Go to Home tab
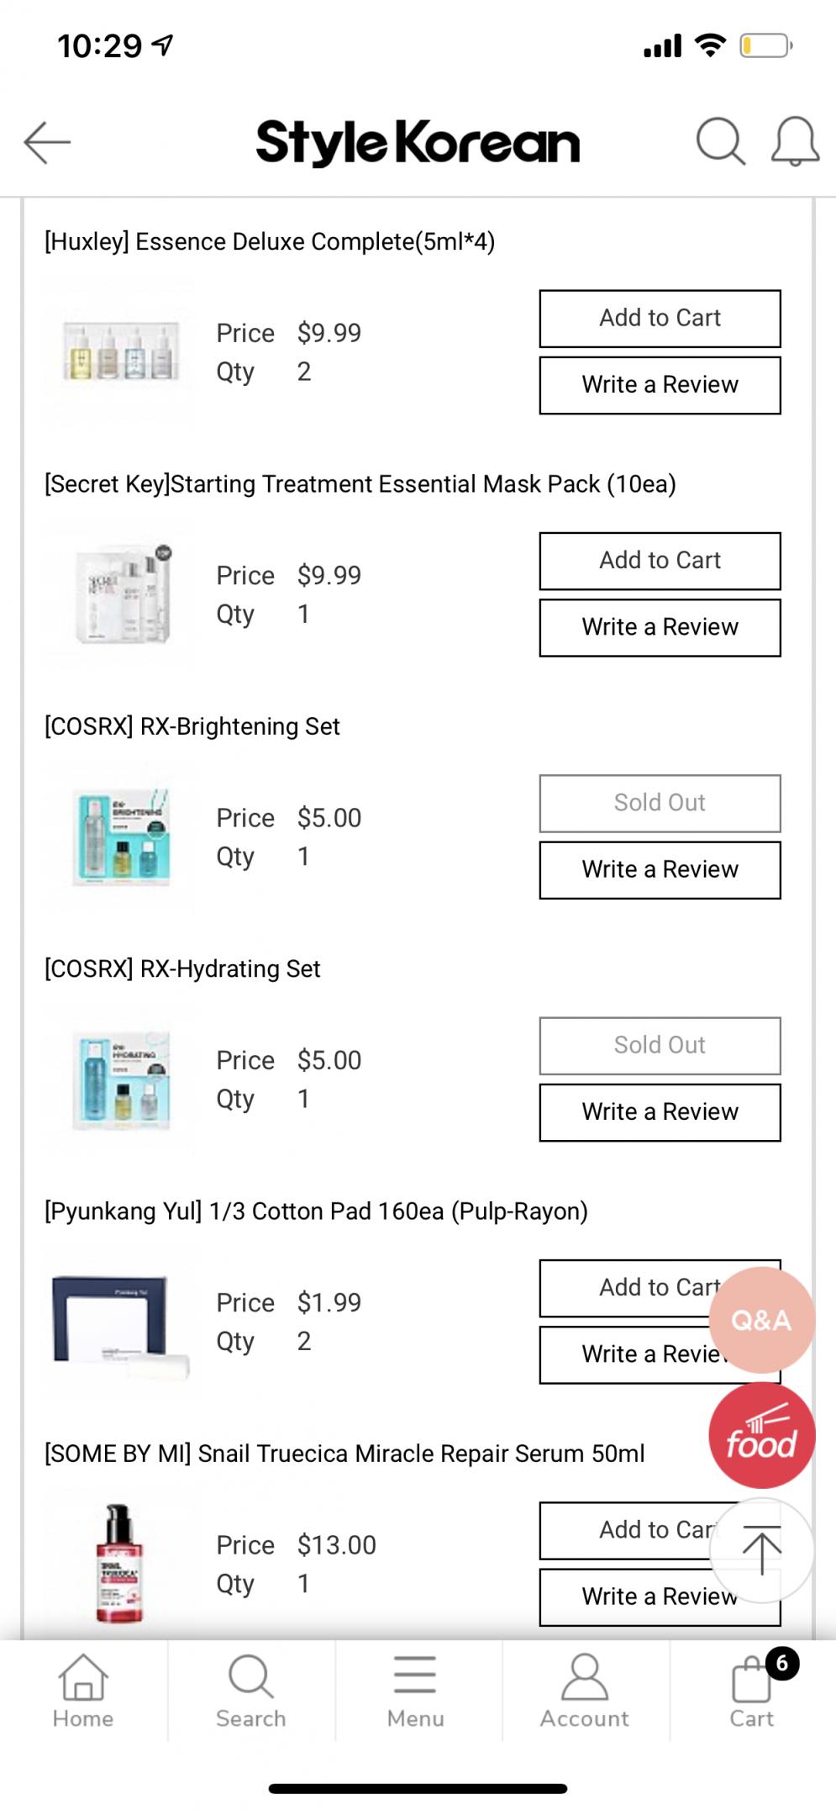 (83, 1691)
